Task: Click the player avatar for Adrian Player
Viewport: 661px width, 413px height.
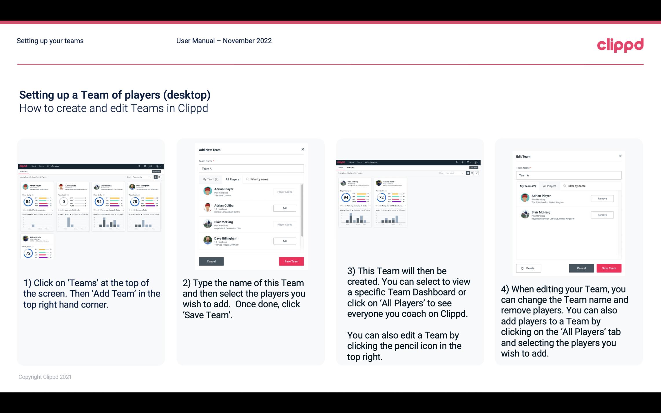Action: point(207,191)
